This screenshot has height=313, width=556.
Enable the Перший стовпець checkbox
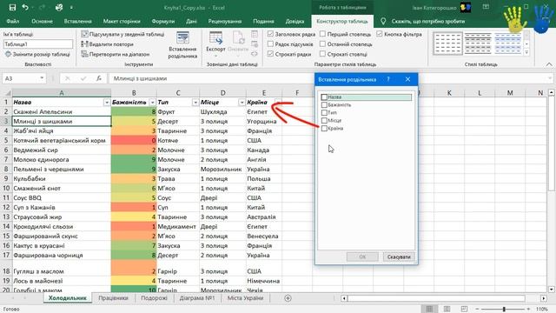[x=322, y=34]
